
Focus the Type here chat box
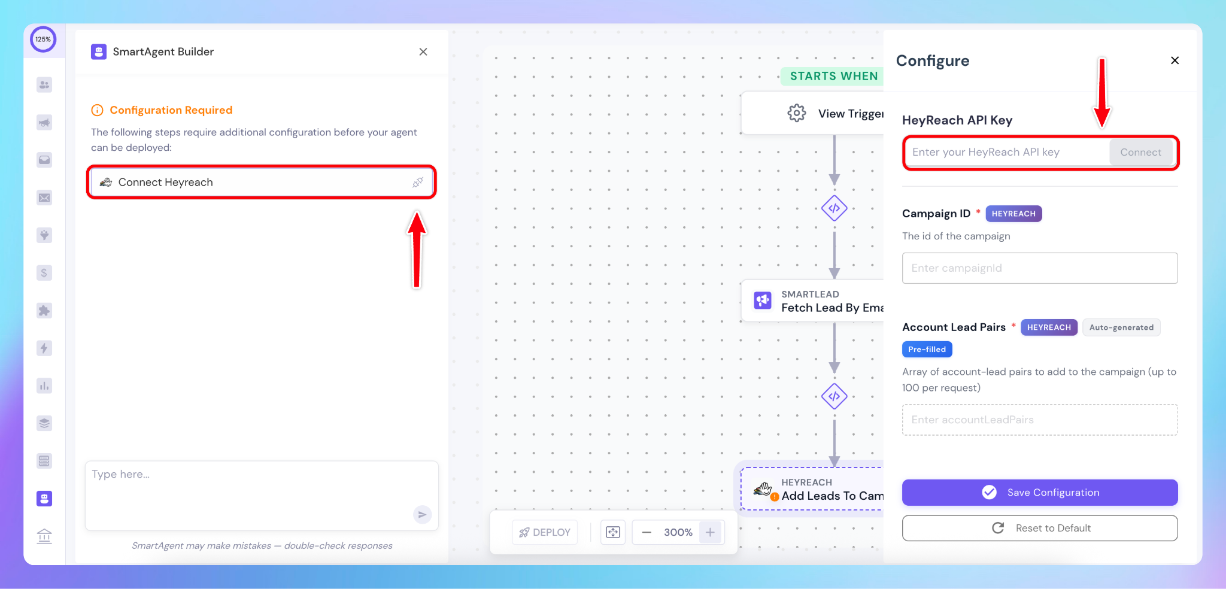click(x=262, y=496)
